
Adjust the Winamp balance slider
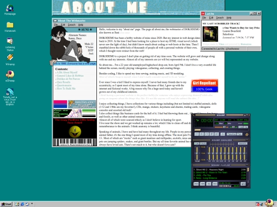pos(233,127)
